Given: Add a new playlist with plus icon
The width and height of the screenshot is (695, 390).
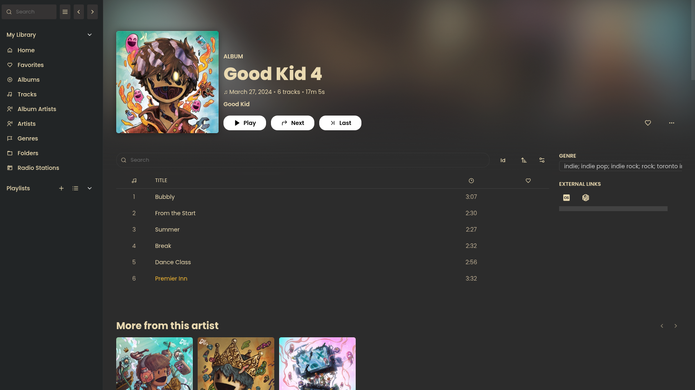Looking at the screenshot, I should (61, 188).
